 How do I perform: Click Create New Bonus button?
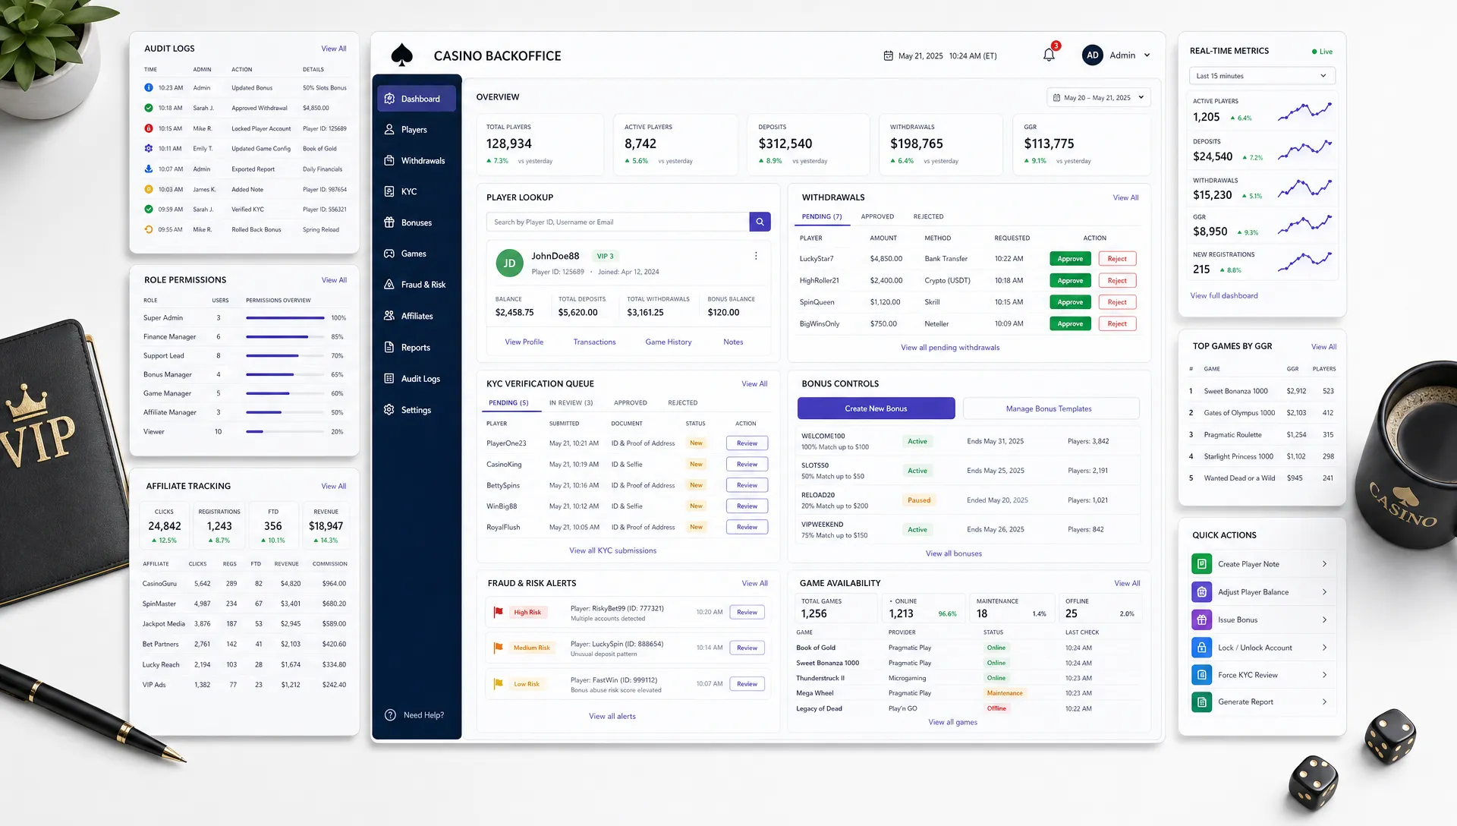tap(876, 408)
